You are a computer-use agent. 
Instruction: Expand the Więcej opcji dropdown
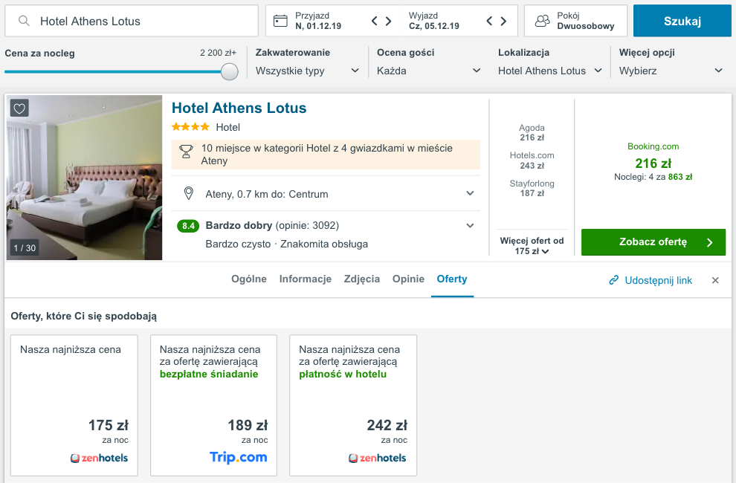(x=671, y=71)
